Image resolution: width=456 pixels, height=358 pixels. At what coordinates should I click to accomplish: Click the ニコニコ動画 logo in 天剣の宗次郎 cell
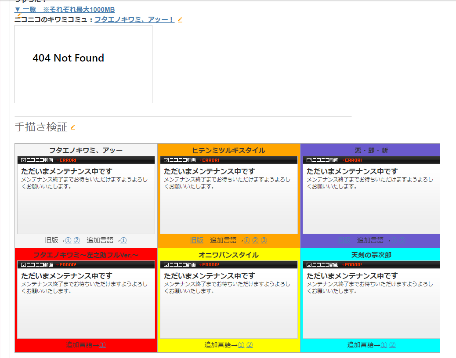pyautogui.click(x=322, y=264)
